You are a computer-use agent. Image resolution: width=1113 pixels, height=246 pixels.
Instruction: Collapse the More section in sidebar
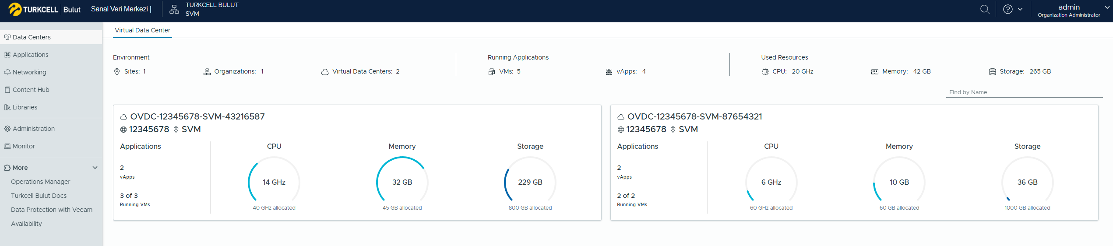pos(95,168)
